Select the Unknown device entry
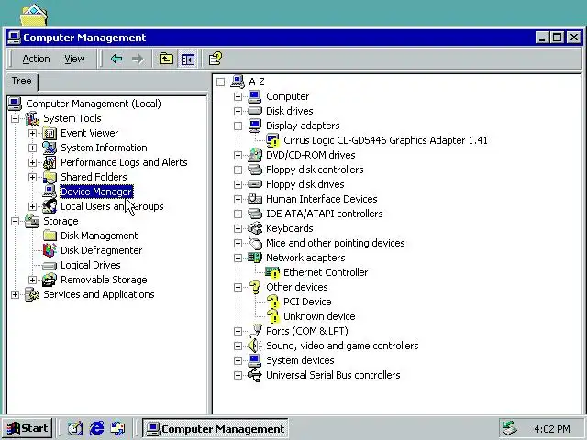 [319, 316]
